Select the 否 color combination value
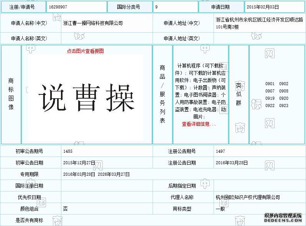Viewport: 306px width, 226px height. (x=65, y=209)
